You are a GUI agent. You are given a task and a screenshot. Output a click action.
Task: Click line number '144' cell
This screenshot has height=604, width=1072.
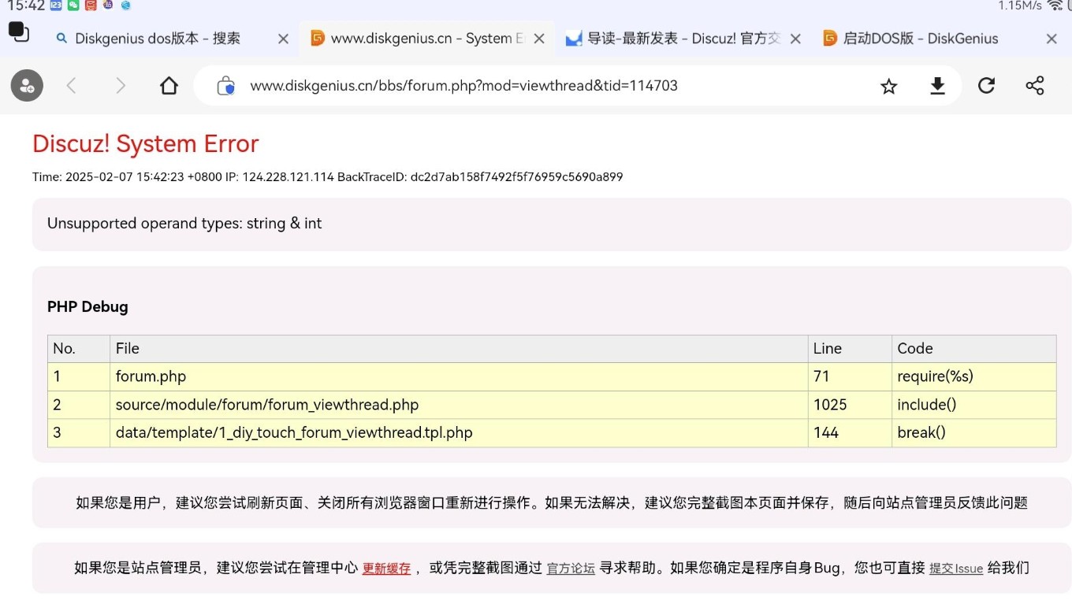[x=850, y=433]
